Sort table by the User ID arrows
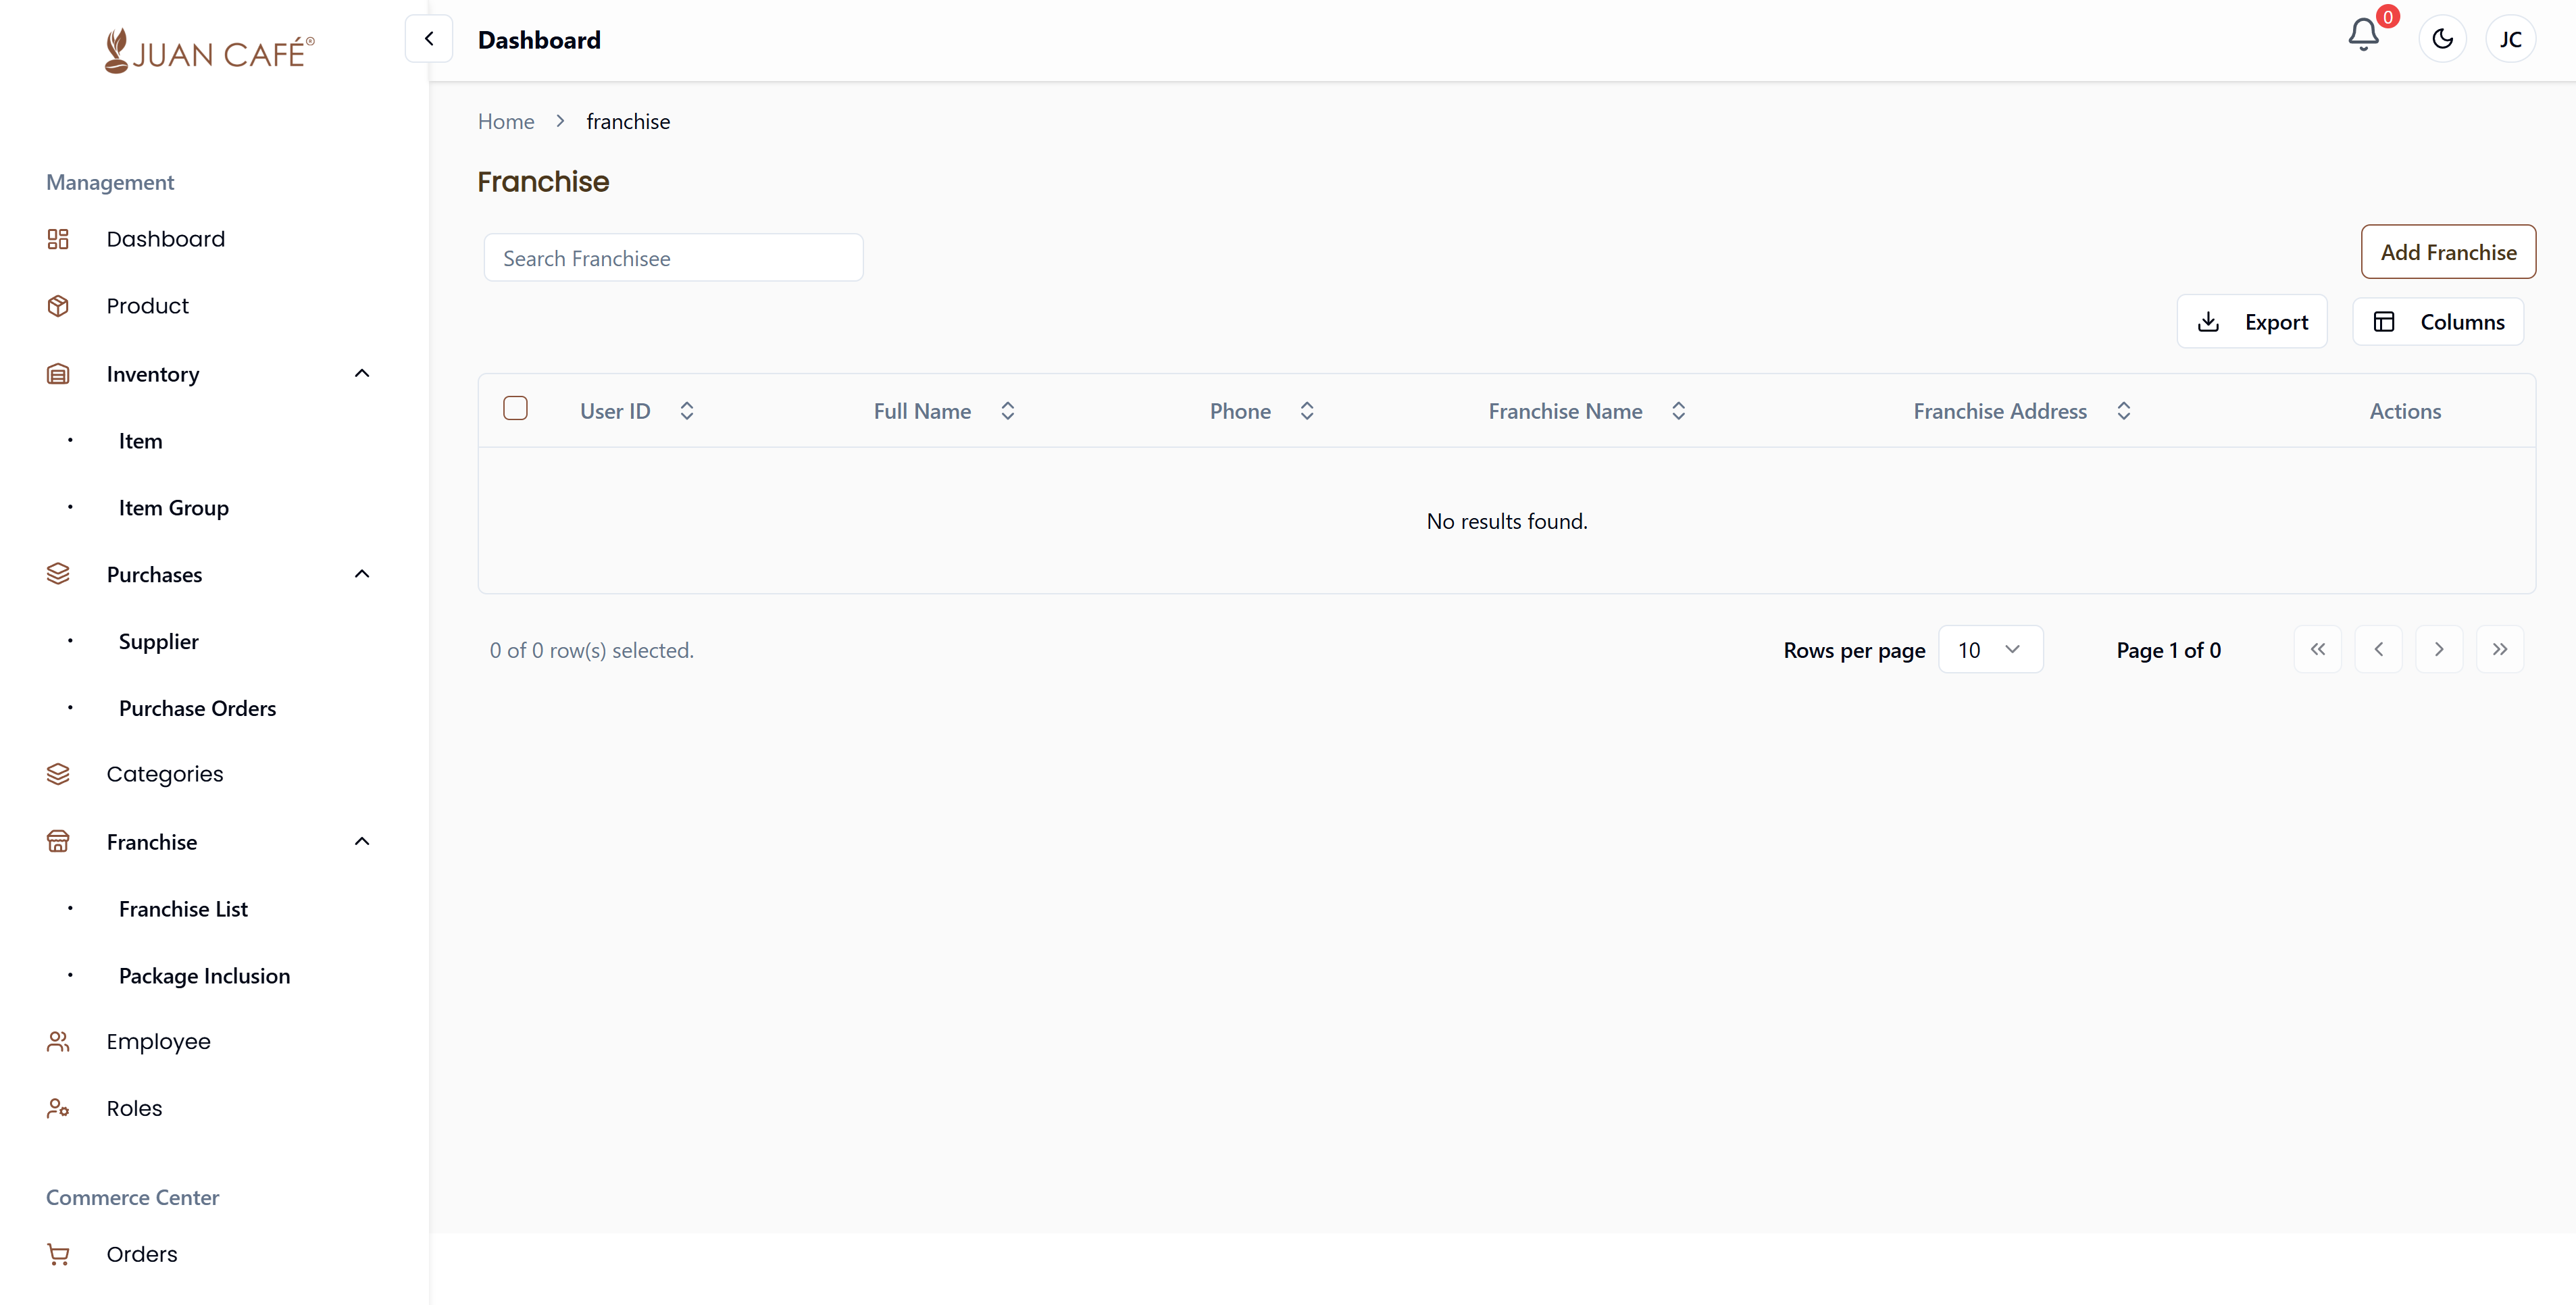Viewport: 2576px width, 1305px height. [x=687, y=411]
